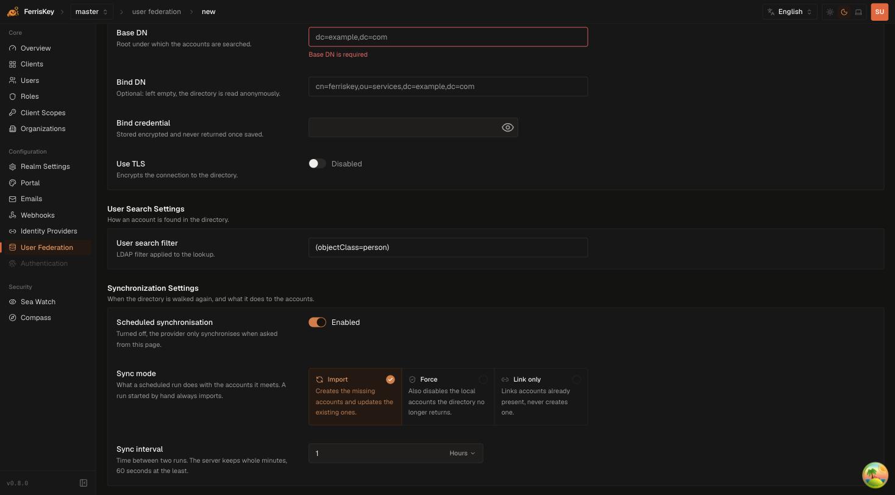Click the Webhooks icon in sidebar
Viewport: 895px width, 495px height.
(x=13, y=215)
